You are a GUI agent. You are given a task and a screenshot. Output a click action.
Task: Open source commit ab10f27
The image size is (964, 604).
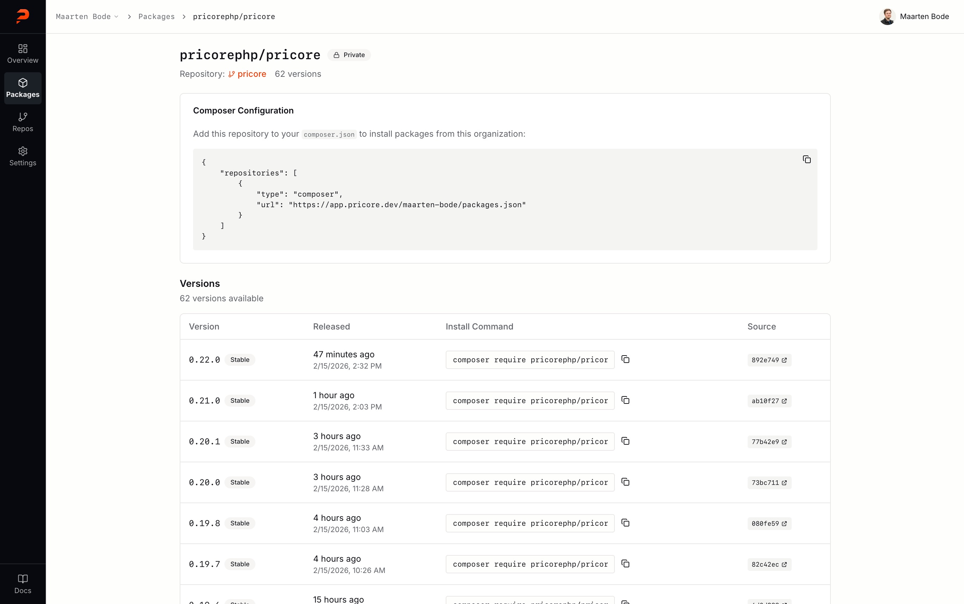coord(769,401)
